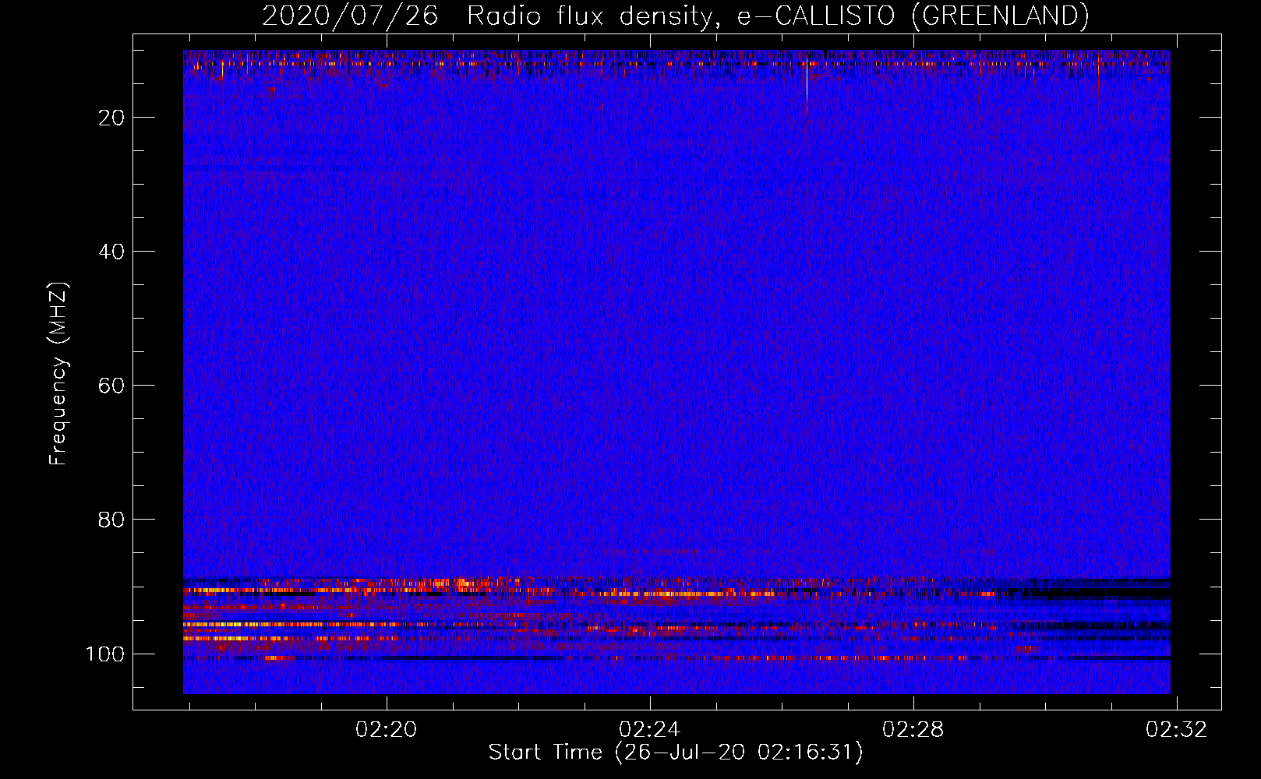Click the 100 MHz frequency tick label
The width and height of the screenshot is (1261, 779).
click(x=105, y=654)
